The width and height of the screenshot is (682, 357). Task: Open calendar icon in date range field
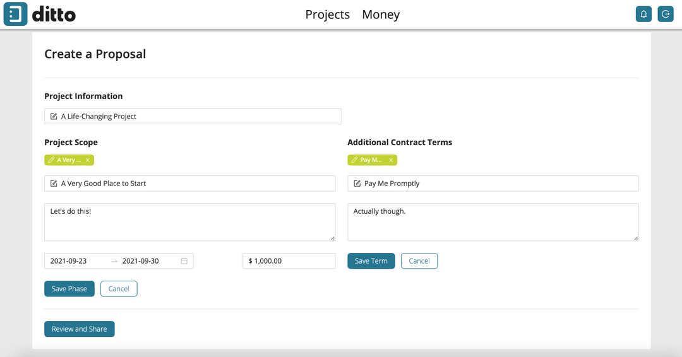[184, 261]
